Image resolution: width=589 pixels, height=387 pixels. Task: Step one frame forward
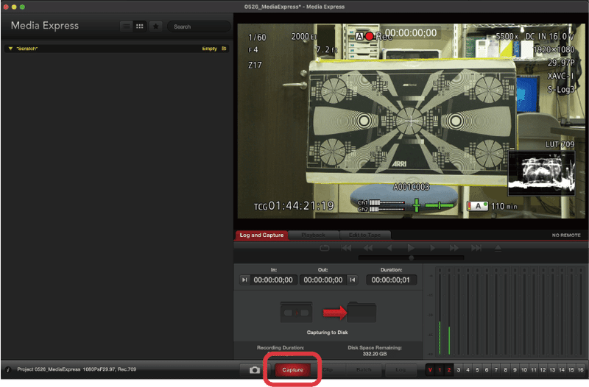point(432,248)
